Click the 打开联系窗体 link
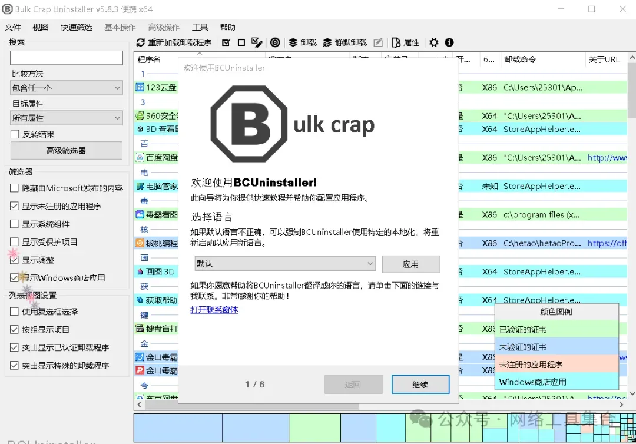The height and width of the screenshot is (444, 636). pos(214,310)
